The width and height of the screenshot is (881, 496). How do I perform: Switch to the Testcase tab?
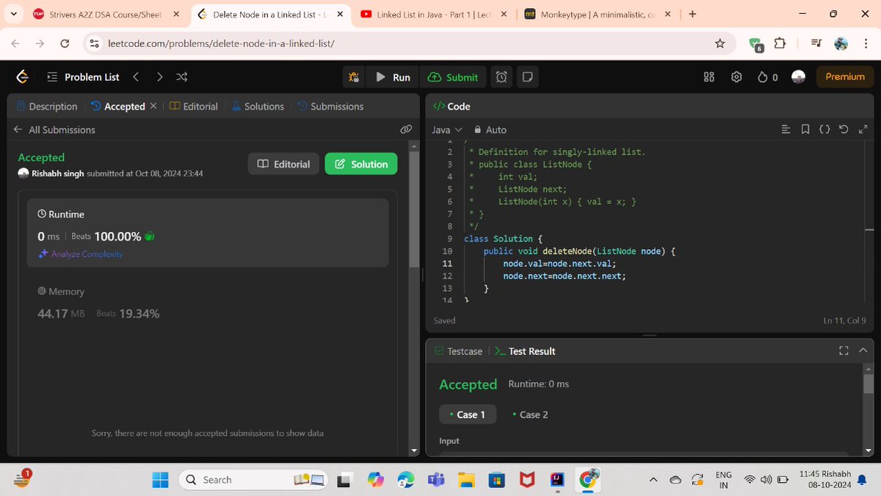pos(458,351)
